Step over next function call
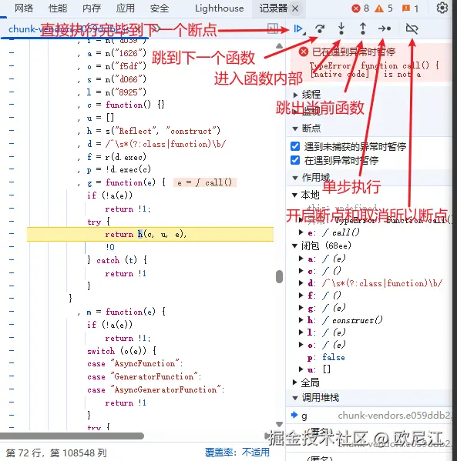The image size is (457, 461). click(320, 28)
